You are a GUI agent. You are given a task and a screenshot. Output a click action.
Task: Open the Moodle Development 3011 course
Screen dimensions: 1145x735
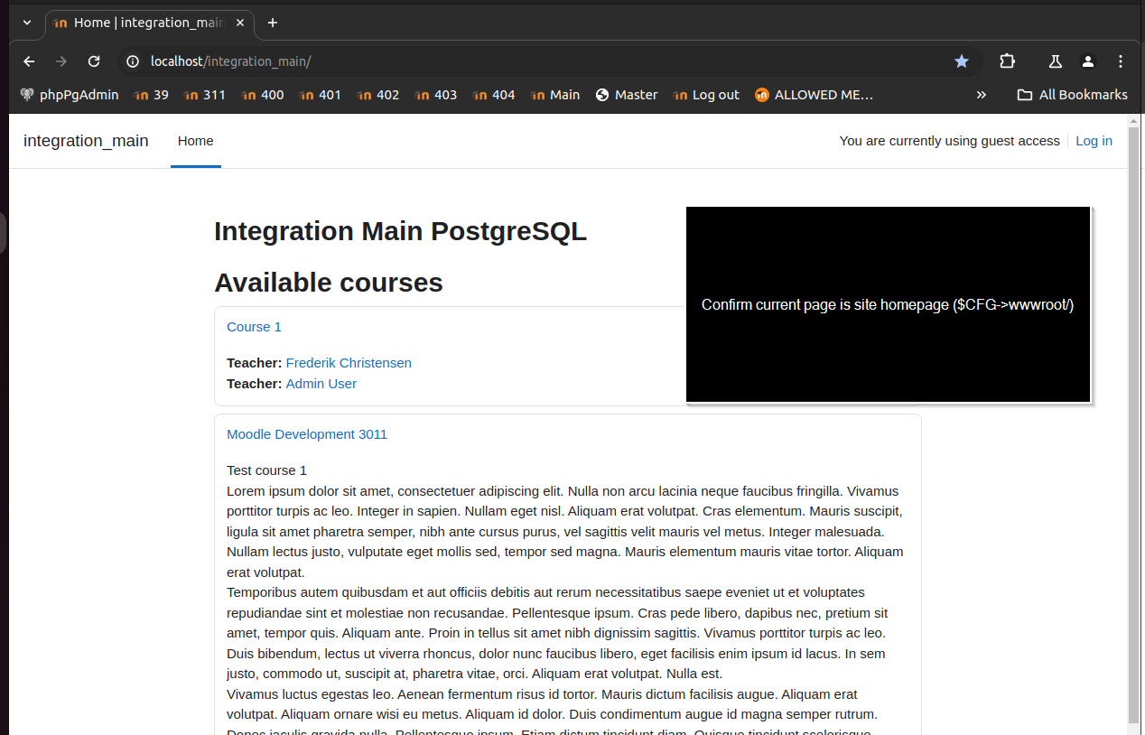coord(307,434)
